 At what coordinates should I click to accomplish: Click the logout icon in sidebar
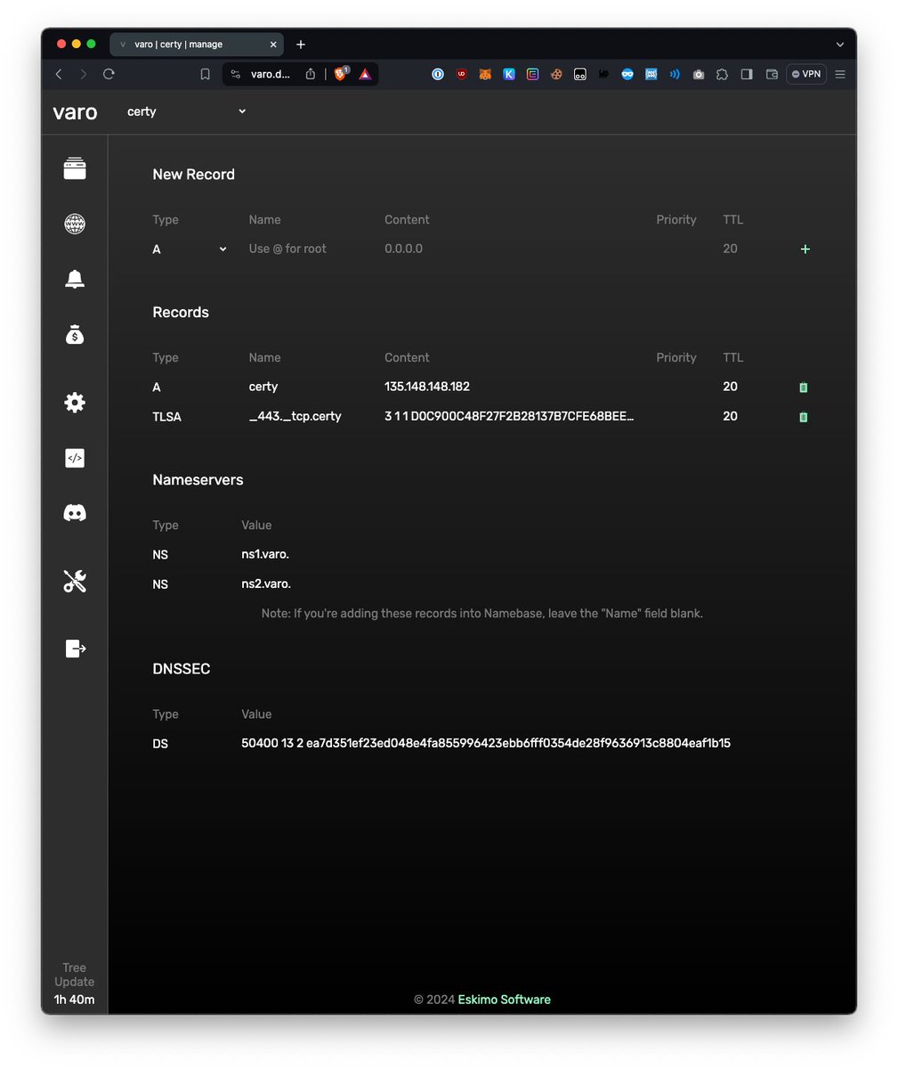76,649
